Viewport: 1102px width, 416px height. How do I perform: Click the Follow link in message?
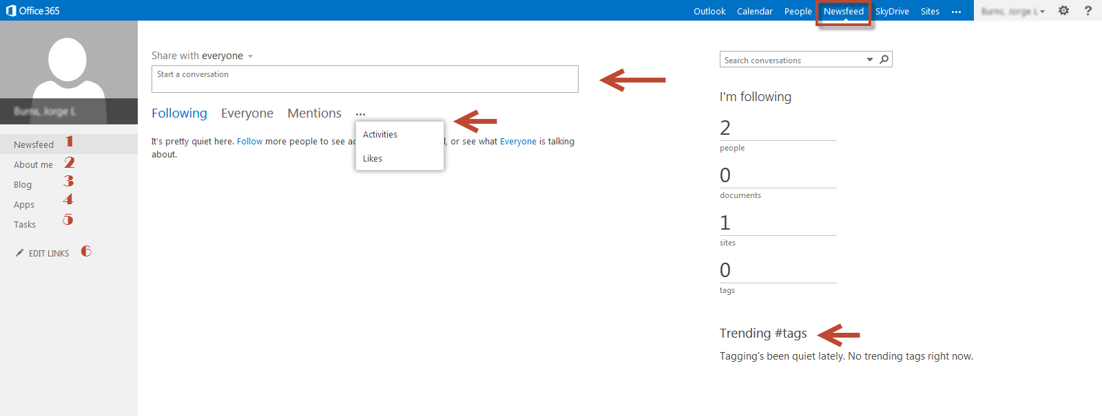click(x=249, y=141)
